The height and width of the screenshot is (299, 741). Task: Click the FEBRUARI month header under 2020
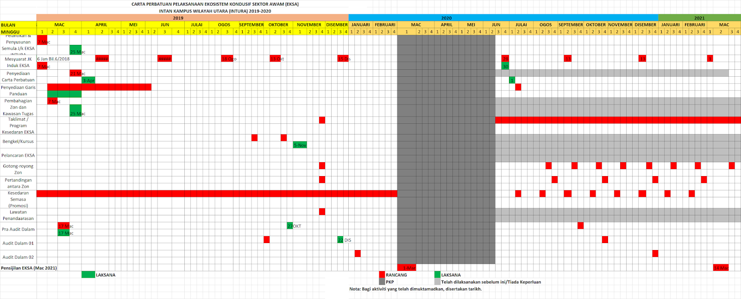[385, 25]
